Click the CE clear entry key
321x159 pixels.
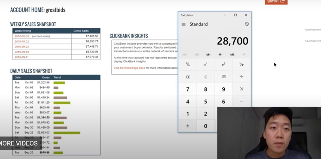(x=187, y=77)
